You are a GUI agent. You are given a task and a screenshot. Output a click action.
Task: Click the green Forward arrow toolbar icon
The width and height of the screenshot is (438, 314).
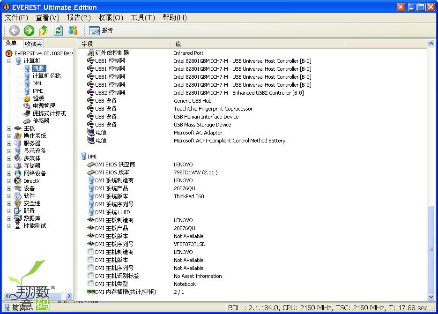[x=29, y=30]
